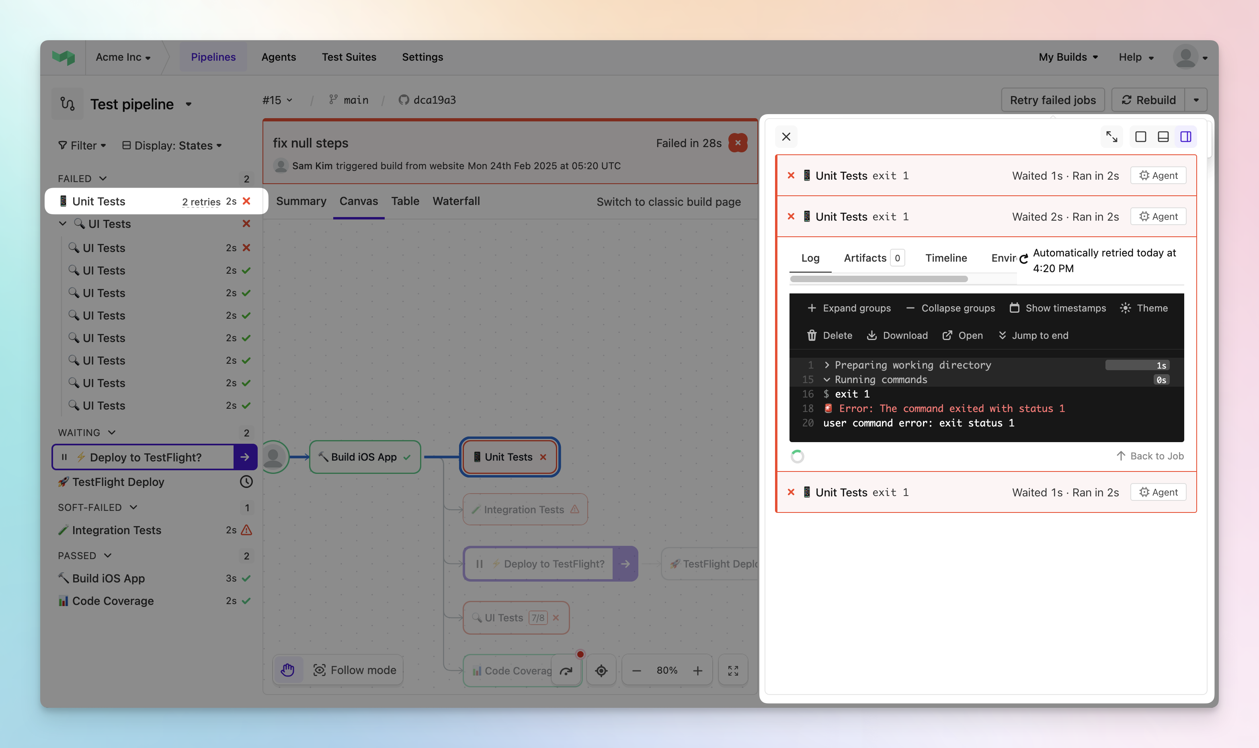Image resolution: width=1259 pixels, height=748 pixels.
Task: Click the crosshair locate icon on canvas
Action: tap(601, 670)
